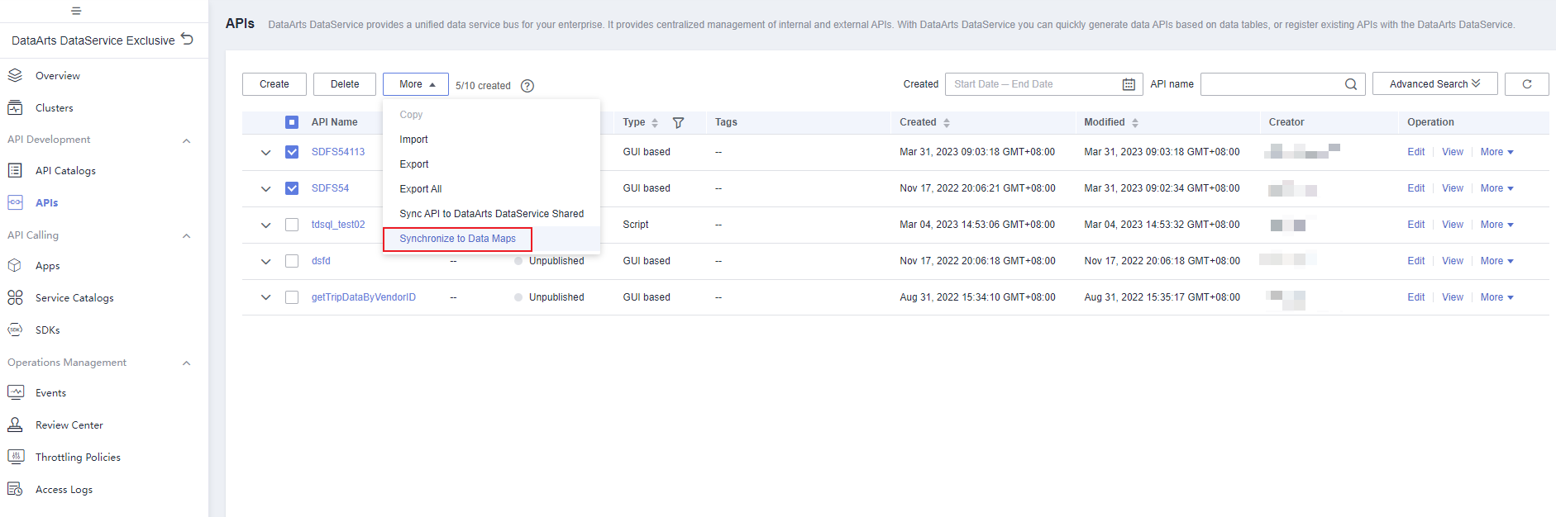Image resolution: width=1556 pixels, height=517 pixels.
Task: Uncheck the SDFS54113 row checkbox
Action: pyautogui.click(x=292, y=152)
